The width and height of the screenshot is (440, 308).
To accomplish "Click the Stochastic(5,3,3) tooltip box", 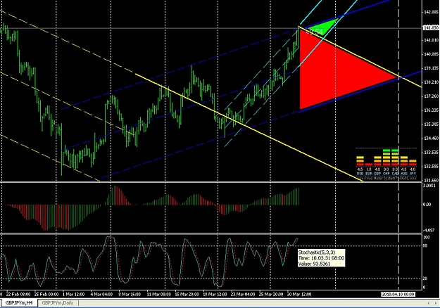I will click(x=321, y=258).
